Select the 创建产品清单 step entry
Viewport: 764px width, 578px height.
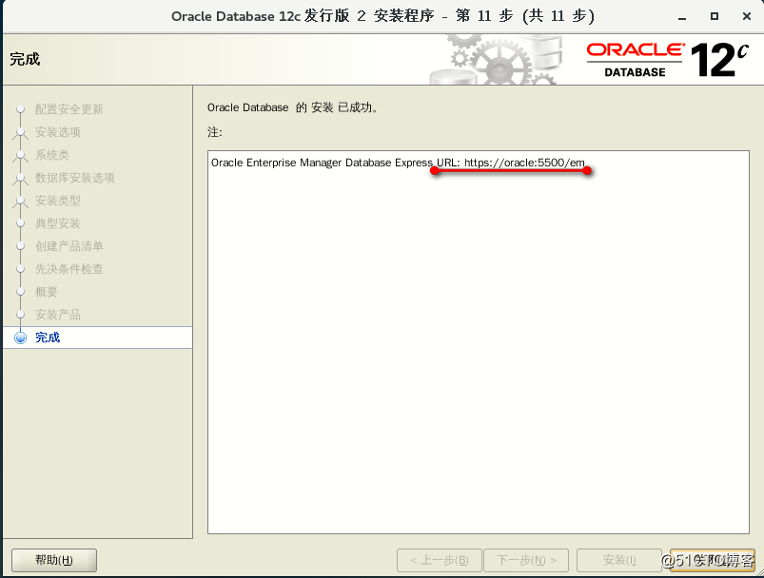(x=21, y=246)
